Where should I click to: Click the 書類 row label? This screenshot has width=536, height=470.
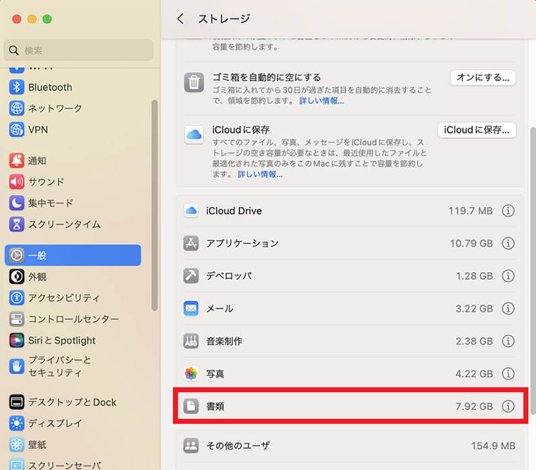215,406
